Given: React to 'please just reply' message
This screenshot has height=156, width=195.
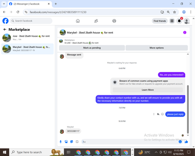Looking at the screenshot, I should [162, 114].
